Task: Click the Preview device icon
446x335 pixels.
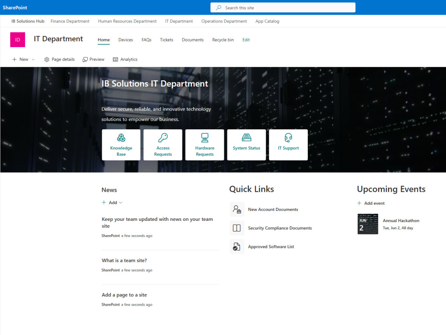Action: [85, 59]
